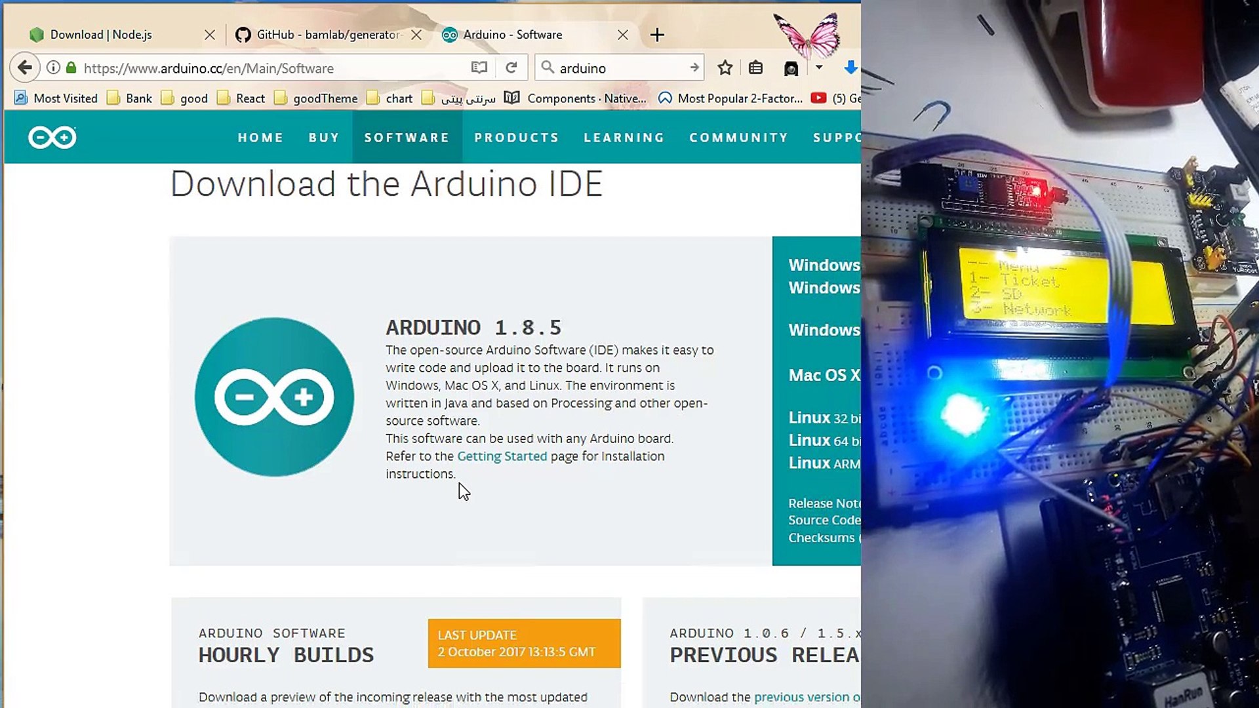The width and height of the screenshot is (1259, 708).
Task: Close the Download Node.js tab
Action: point(210,35)
